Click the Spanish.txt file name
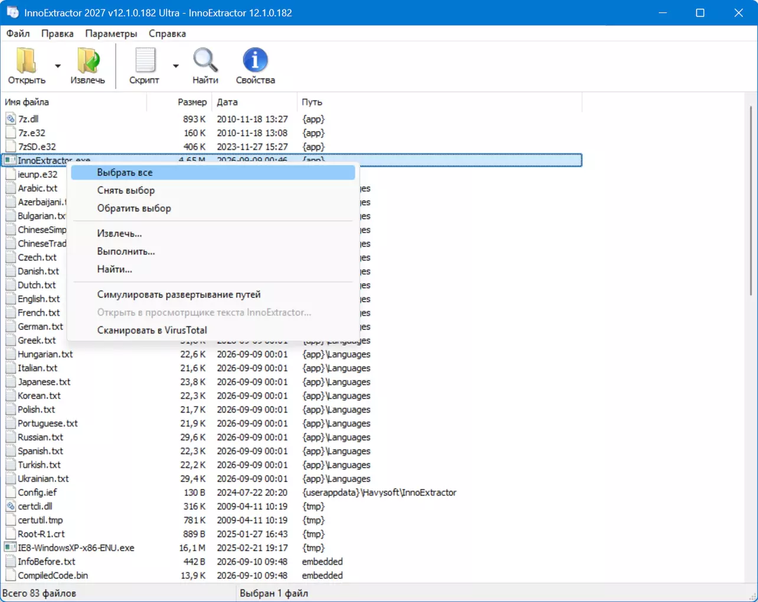758x602 pixels. click(x=40, y=451)
